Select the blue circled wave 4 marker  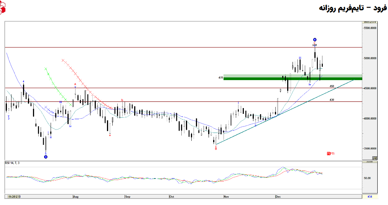point(314,39)
